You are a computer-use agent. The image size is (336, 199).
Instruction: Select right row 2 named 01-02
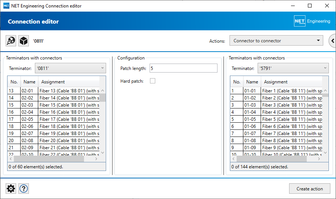point(276,98)
